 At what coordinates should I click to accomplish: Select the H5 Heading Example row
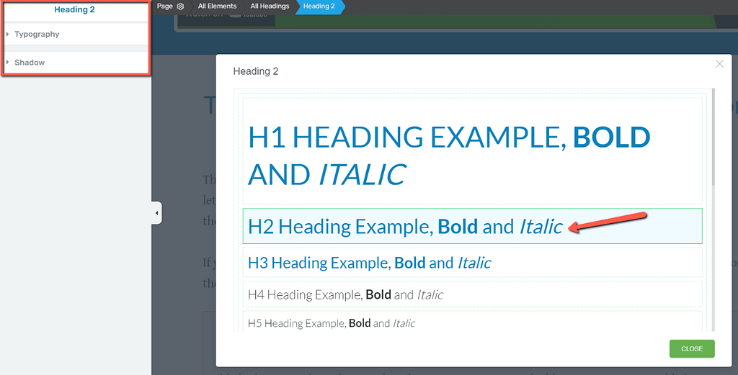[473, 322]
